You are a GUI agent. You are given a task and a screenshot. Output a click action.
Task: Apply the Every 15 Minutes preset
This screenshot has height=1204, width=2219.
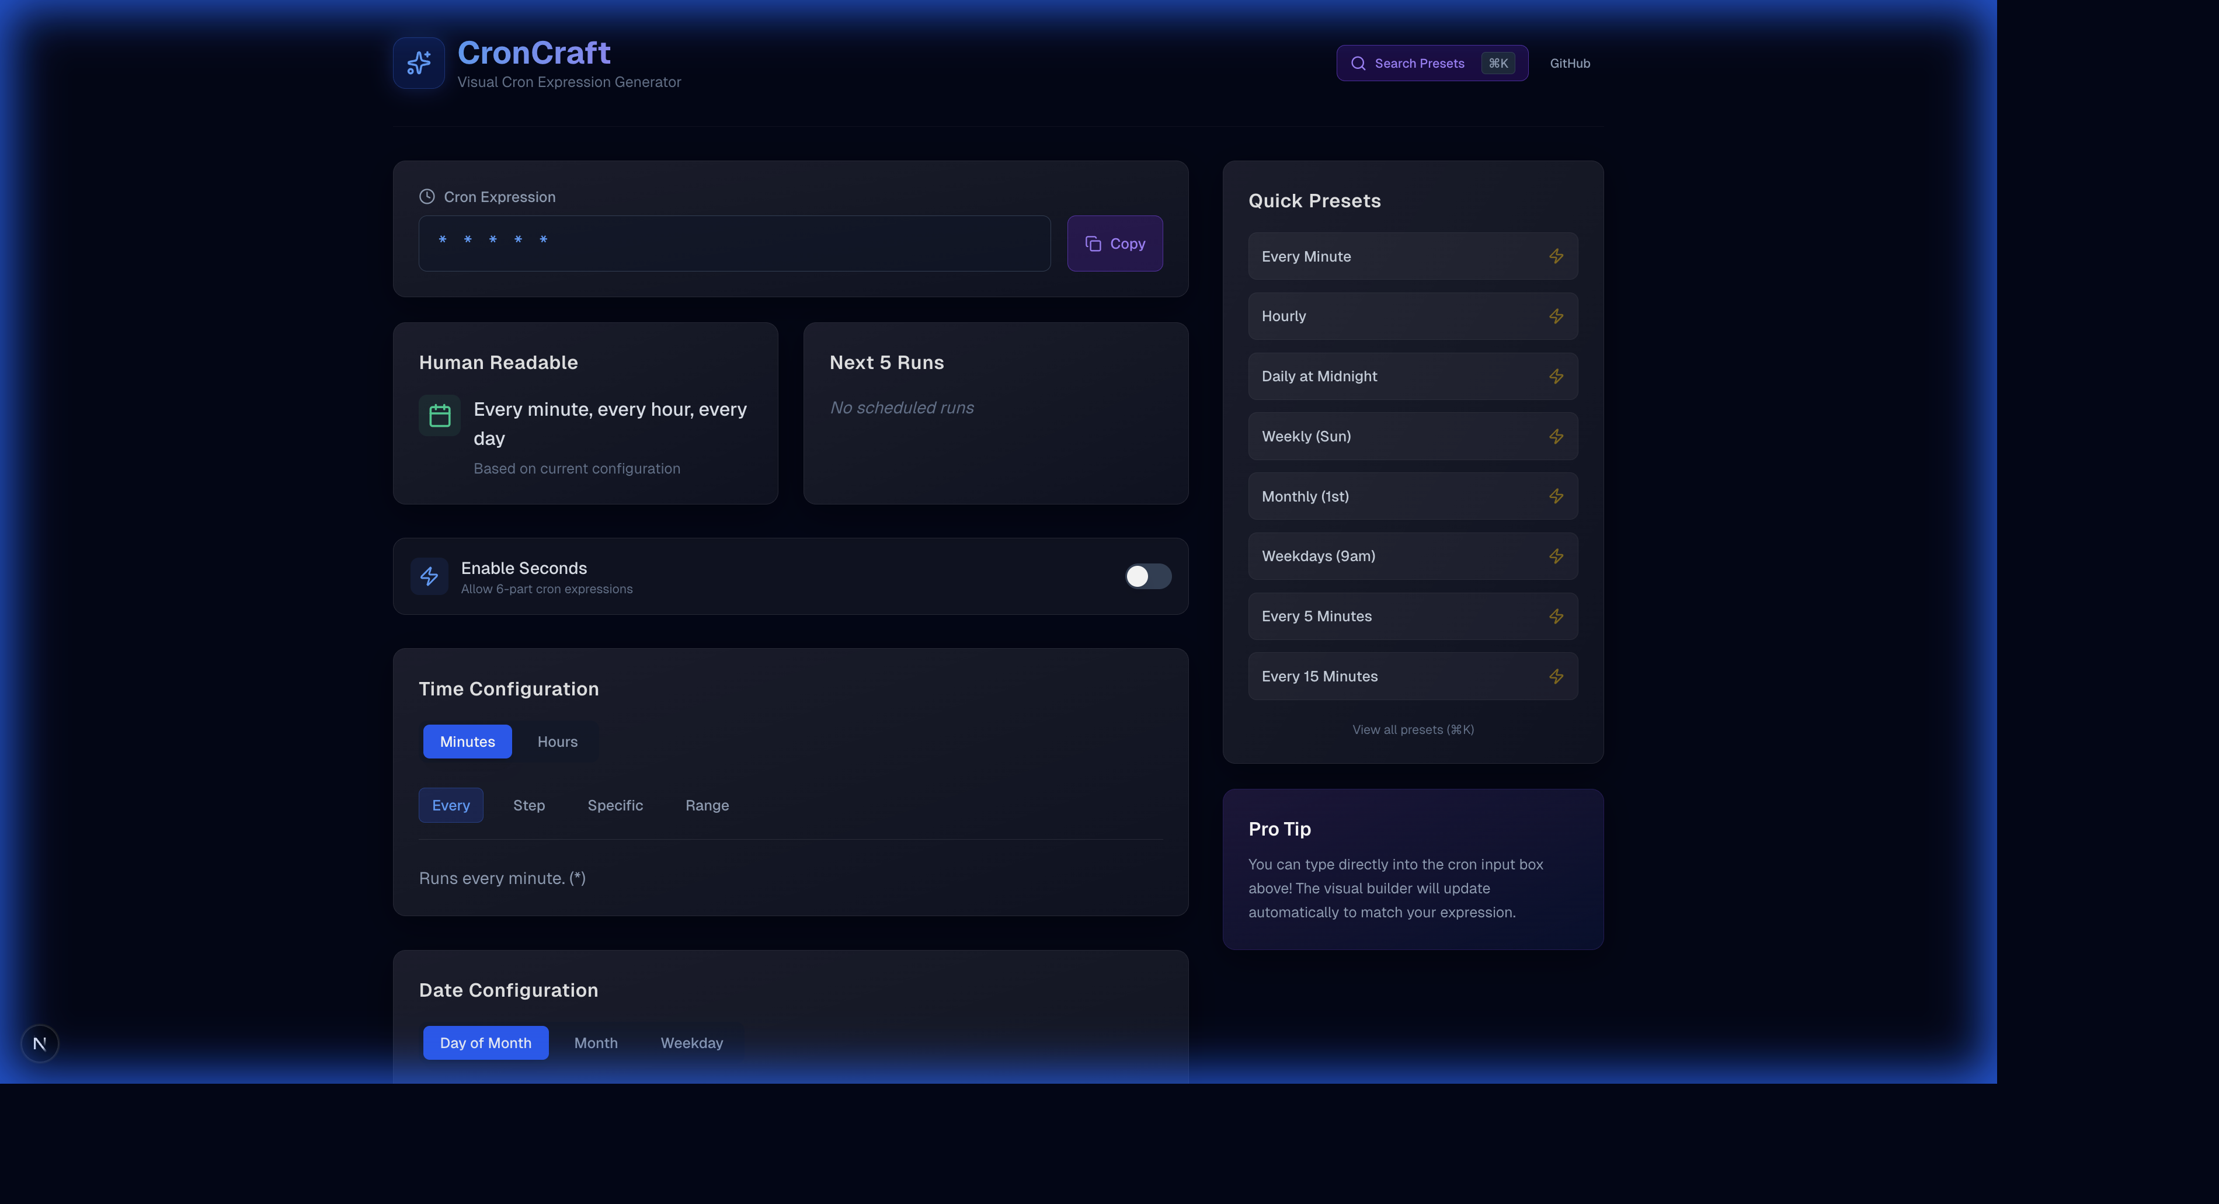pos(1413,676)
